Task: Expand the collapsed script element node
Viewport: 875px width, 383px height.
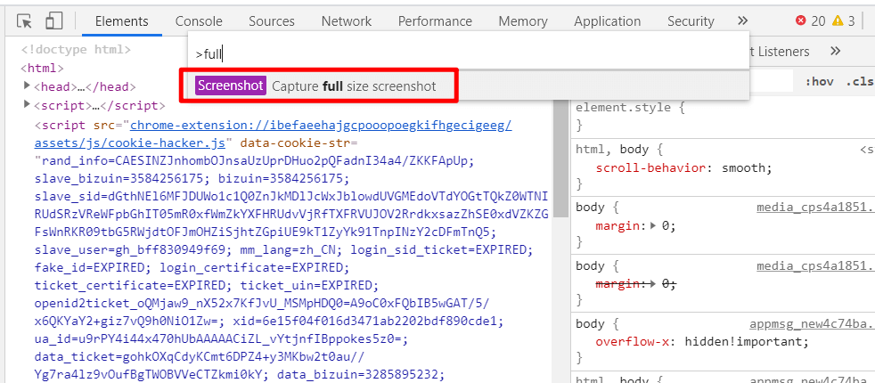Action: 27,104
